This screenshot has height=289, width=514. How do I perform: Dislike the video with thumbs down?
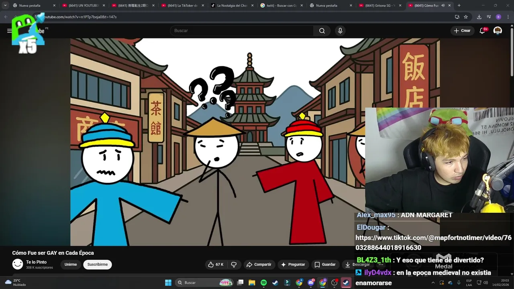coord(234,265)
